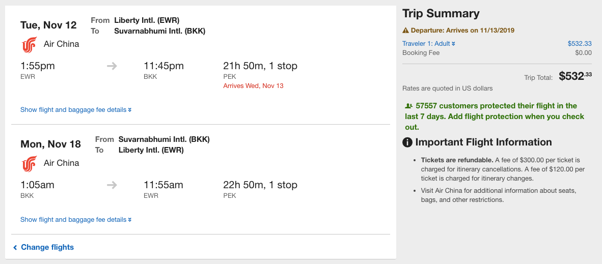Click the Trip Summary heading

click(441, 14)
